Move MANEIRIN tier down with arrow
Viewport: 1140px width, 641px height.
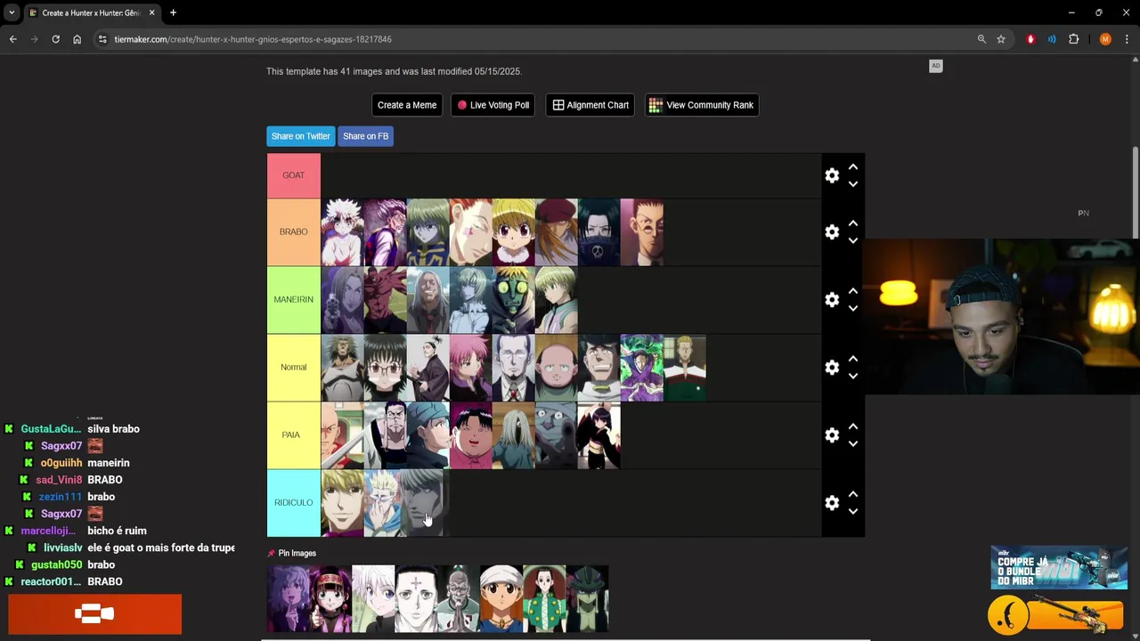[x=853, y=309]
